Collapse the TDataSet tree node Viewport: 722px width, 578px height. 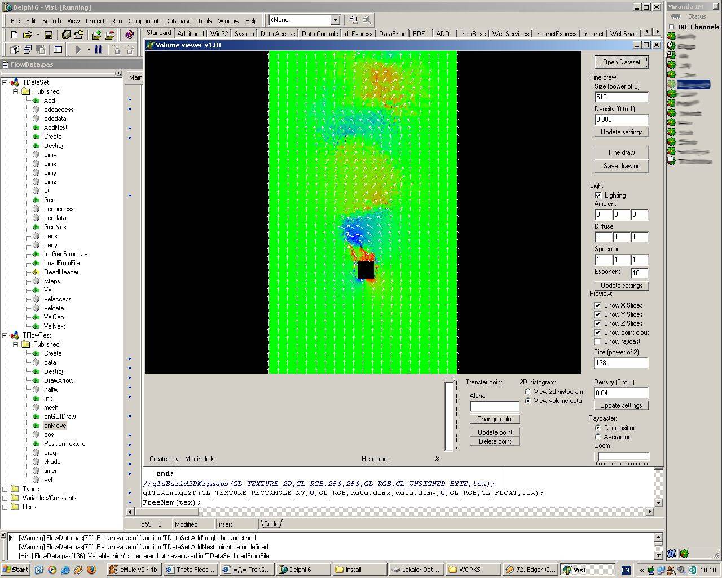[5, 82]
